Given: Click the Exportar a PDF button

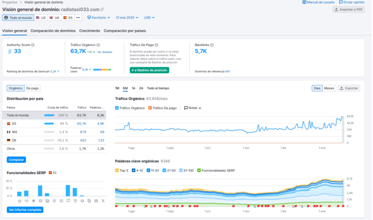Looking at the screenshot, I should click(x=349, y=9).
